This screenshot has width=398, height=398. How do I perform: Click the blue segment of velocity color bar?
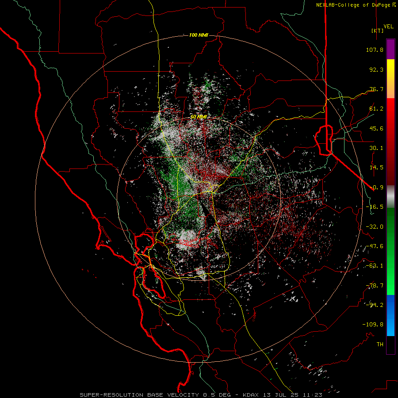pos(390,315)
